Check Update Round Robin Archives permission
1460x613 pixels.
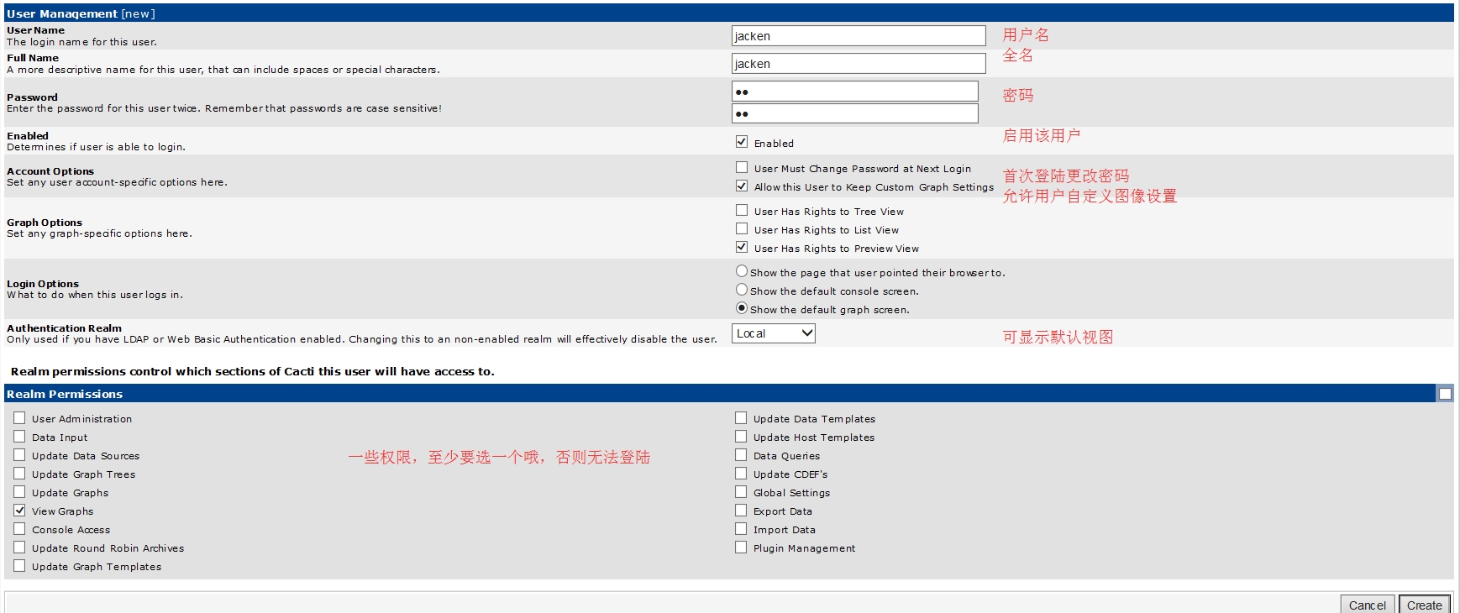[x=19, y=547]
